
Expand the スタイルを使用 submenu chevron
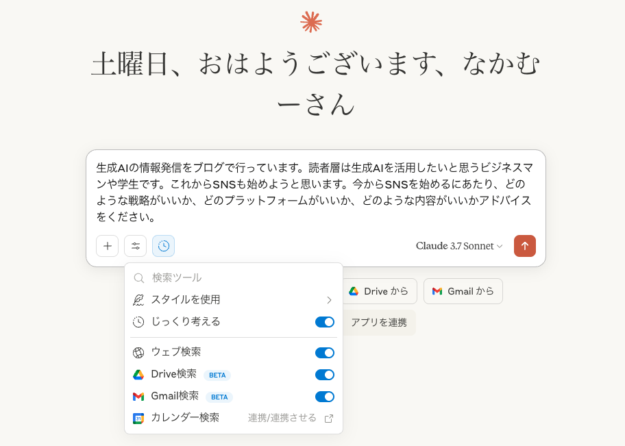329,299
